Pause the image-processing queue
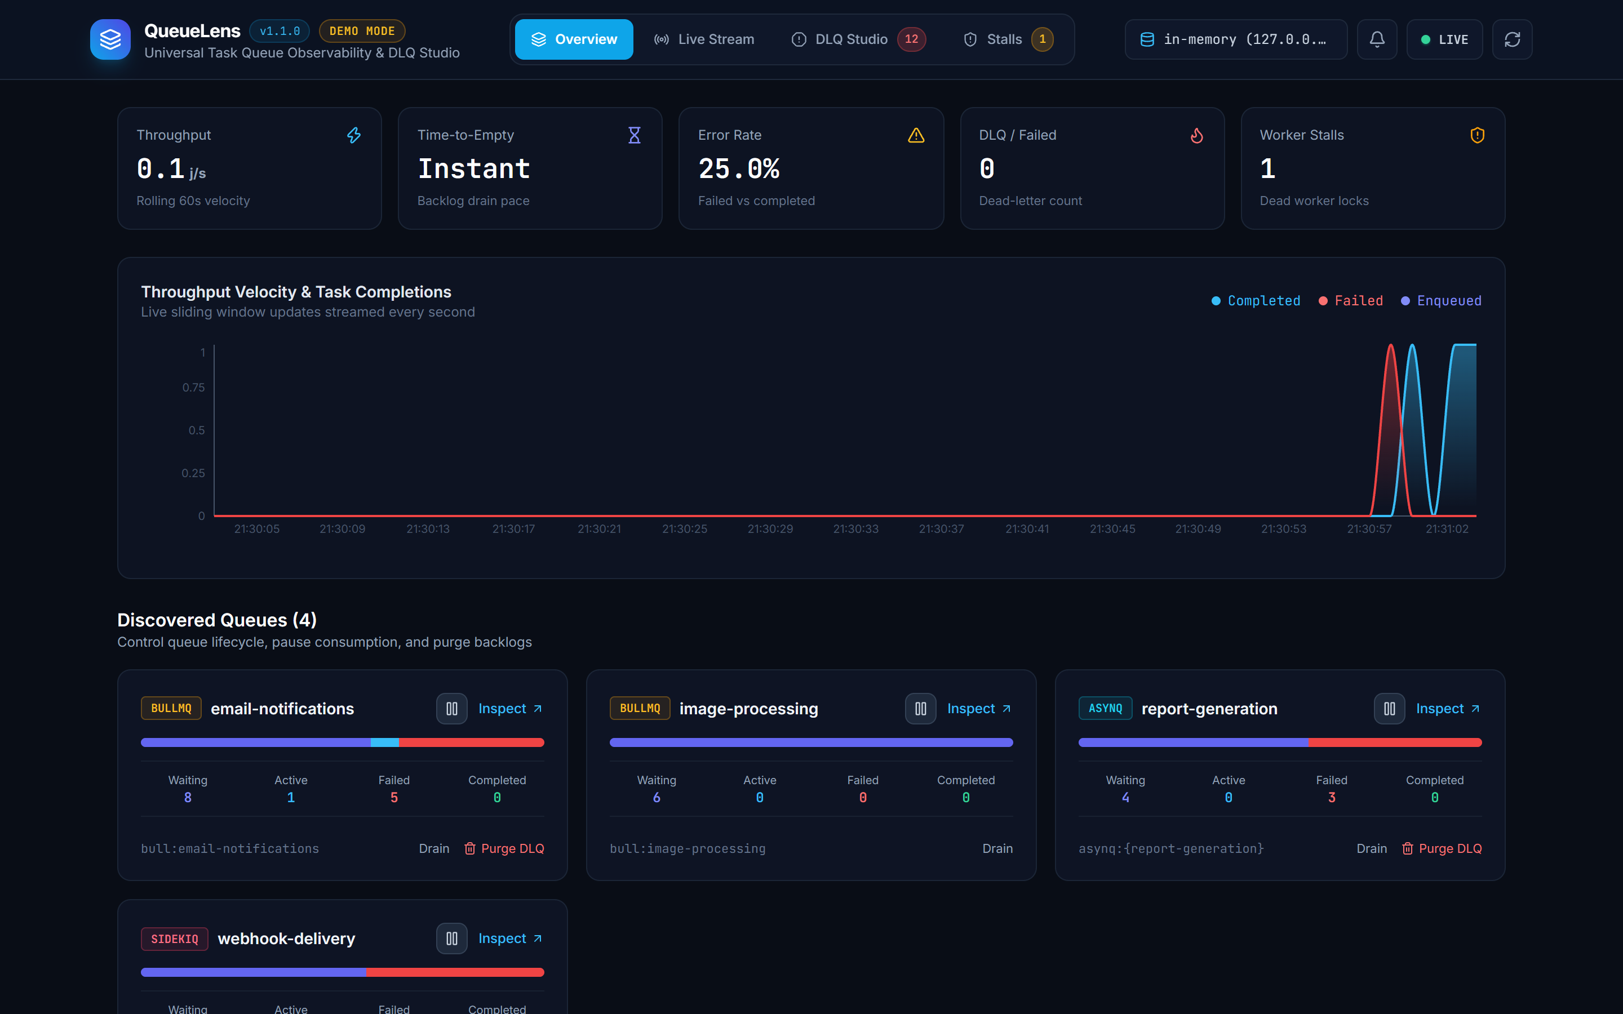The image size is (1623, 1014). coord(921,709)
